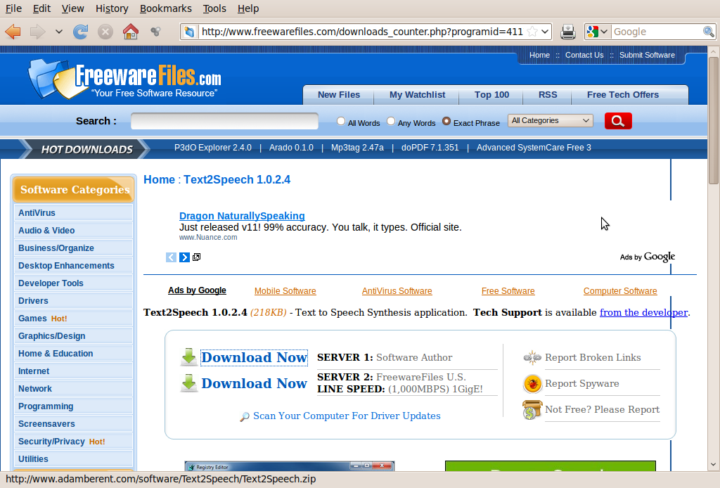Click second Download Now link for Server 2

point(255,383)
